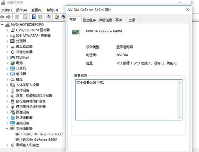
Task: Switch to the 资源 tab
Action: pos(132,20)
